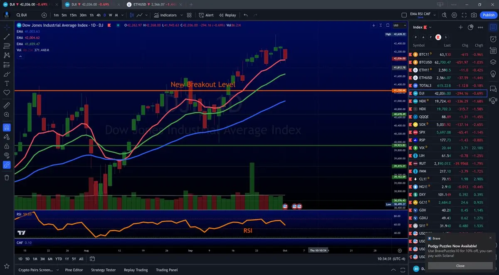499x275 pixels.
Task: Open the Indicators dialog
Action: pos(165,15)
